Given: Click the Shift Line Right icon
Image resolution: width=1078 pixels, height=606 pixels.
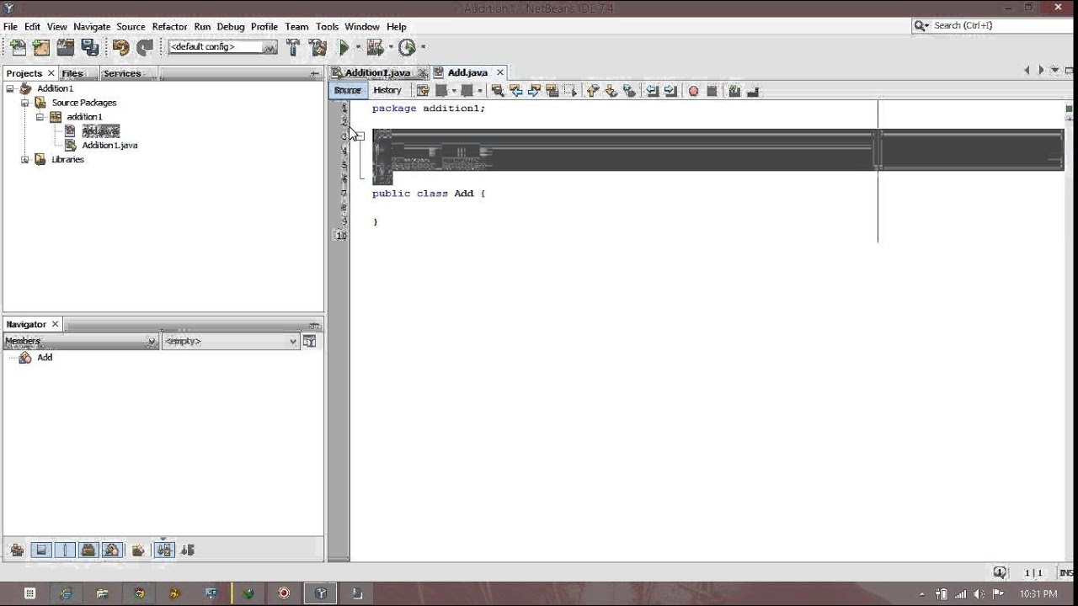Looking at the screenshot, I should (x=670, y=91).
